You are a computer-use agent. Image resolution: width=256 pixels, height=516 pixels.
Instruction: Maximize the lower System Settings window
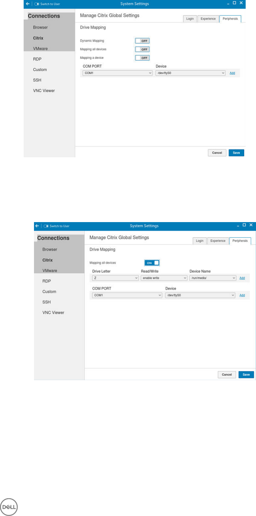click(245, 225)
